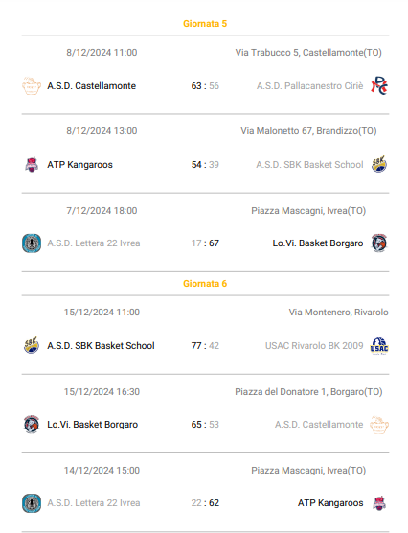Image resolution: width=408 pixels, height=533 pixels.
Task: Click A.S.D. Castellamonte logo in Giornata 5
Action: point(32,85)
